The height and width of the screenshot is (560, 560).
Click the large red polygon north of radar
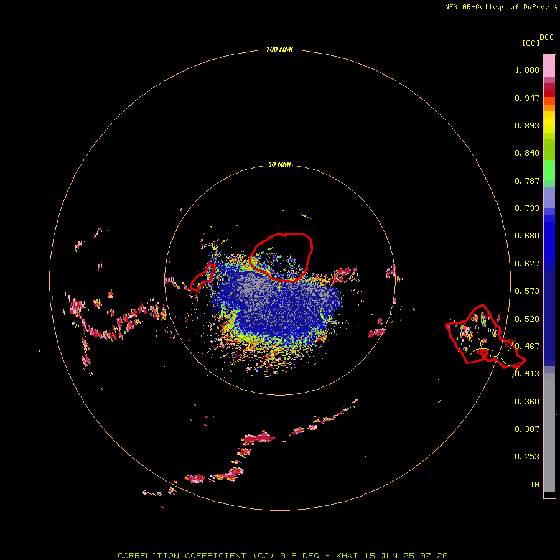(281, 257)
